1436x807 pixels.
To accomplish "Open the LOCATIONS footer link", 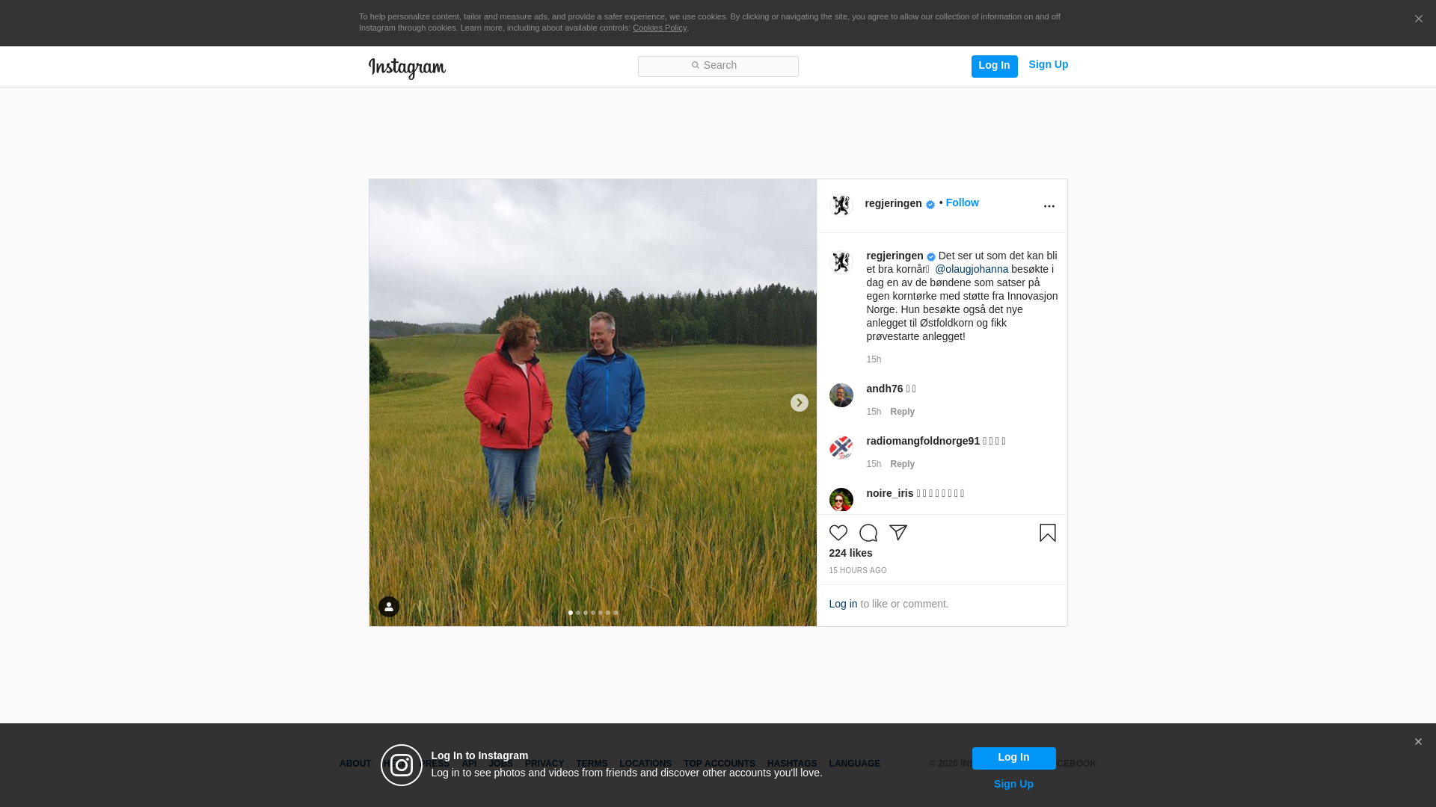I will point(645,764).
